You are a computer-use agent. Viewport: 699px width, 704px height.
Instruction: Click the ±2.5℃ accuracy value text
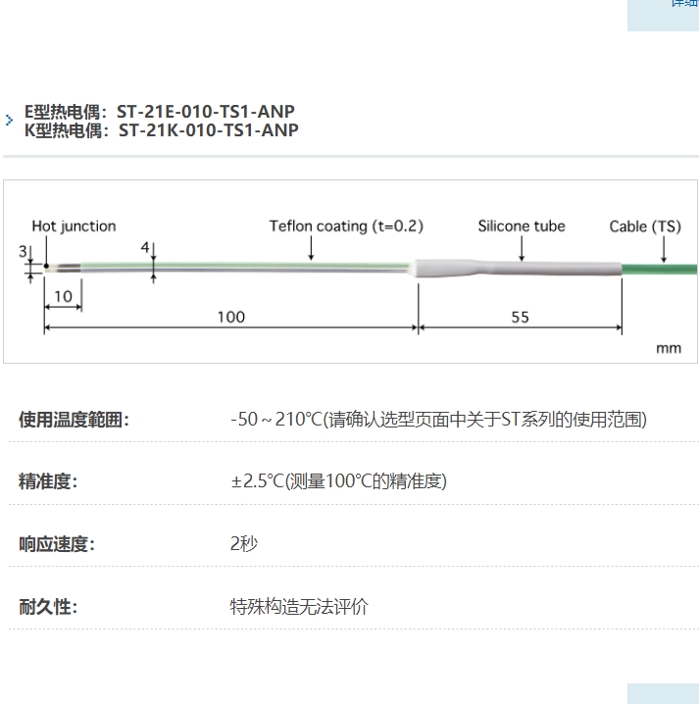click(x=257, y=481)
